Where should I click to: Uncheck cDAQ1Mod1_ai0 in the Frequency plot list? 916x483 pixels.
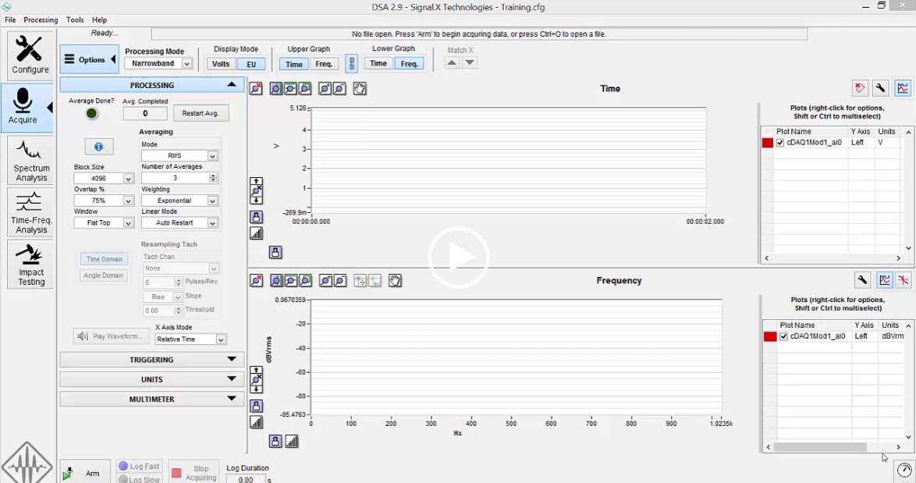tap(783, 336)
